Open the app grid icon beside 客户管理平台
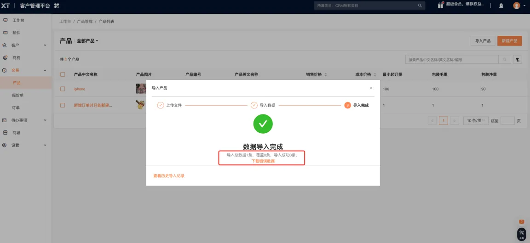 [x=57, y=6]
